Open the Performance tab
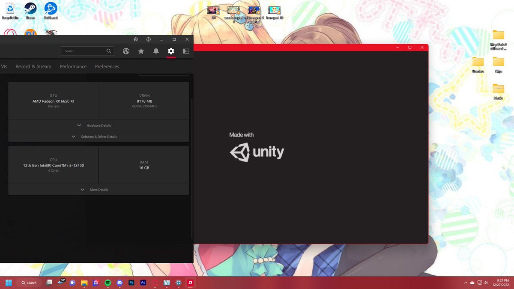 point(73,66)
